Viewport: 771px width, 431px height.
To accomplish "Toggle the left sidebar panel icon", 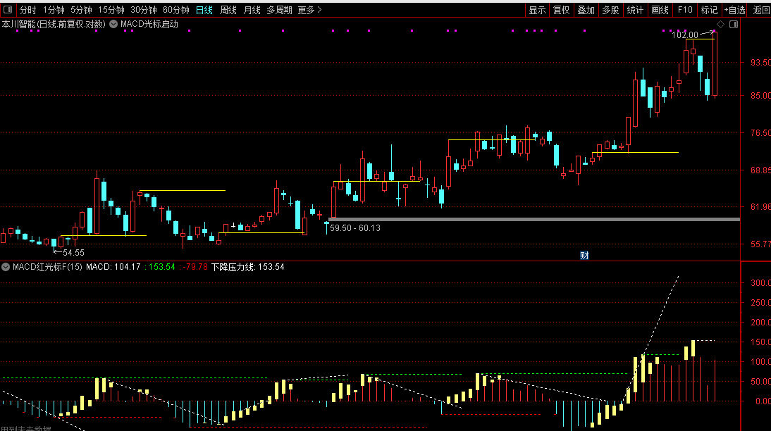I will pos(8,9).
